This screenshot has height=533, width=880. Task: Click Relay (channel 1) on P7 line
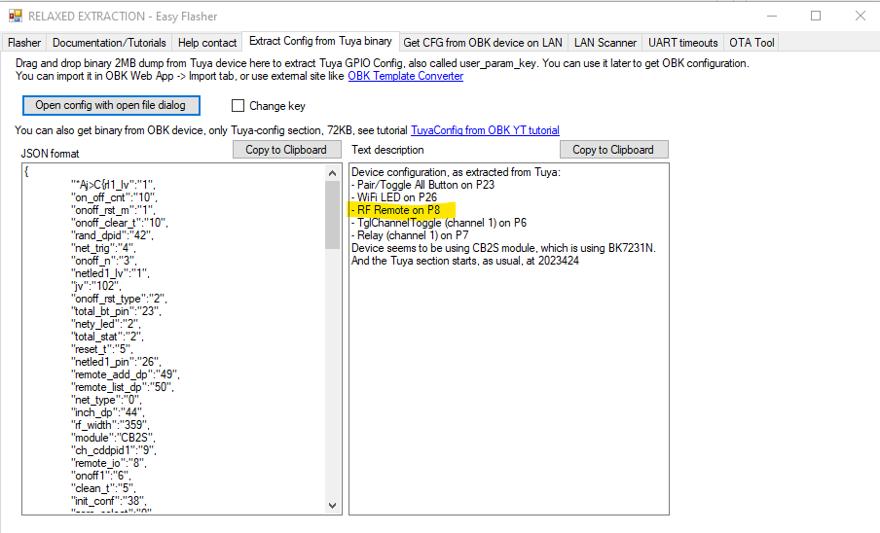pos(410,235)
